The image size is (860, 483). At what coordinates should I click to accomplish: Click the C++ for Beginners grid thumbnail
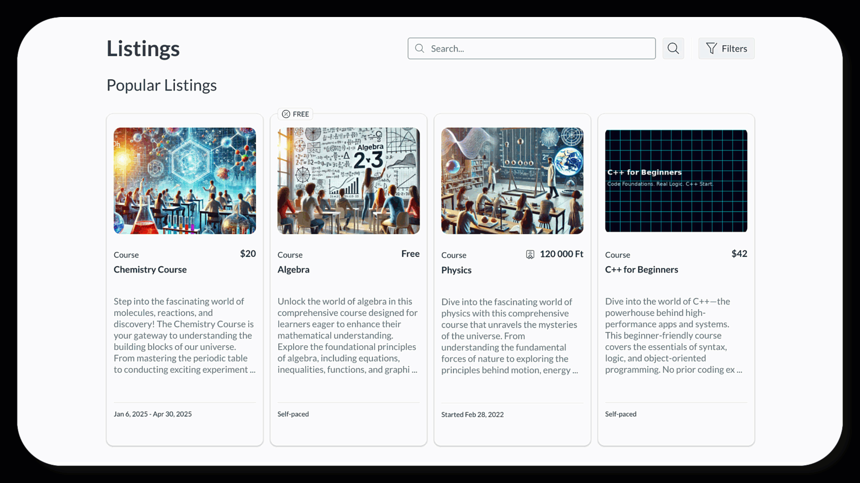[675, 181]
